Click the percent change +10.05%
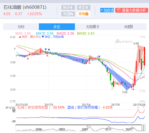The height and width of the screenshot is (133, 149). click(x=34, y=14)
